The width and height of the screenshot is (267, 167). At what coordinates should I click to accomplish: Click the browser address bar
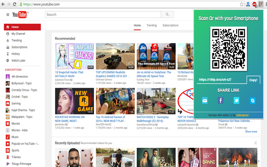131,4
